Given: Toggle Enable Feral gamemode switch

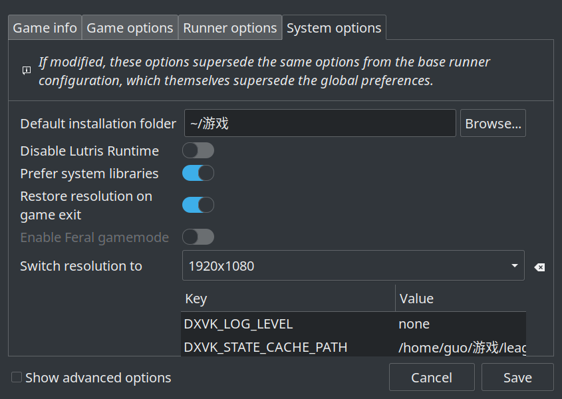Looking at the screenshot, I should (x=198, y=237).
